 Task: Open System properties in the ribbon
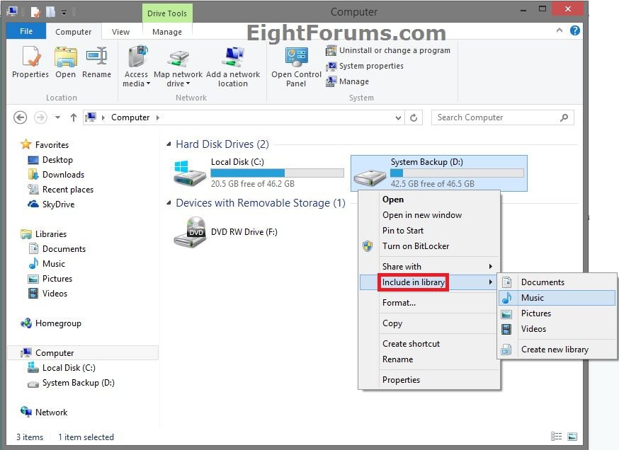(365, 66)
